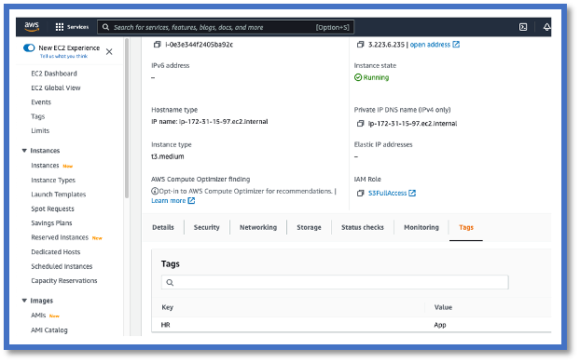Select the HR tag key cell

165,325
